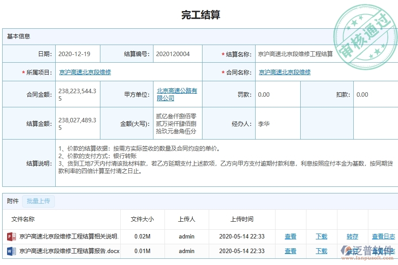The height and width of the screenshot is (265, 398).
Task: Open the PowerPoint file icon for 结算相关说明
Action: 10,236
